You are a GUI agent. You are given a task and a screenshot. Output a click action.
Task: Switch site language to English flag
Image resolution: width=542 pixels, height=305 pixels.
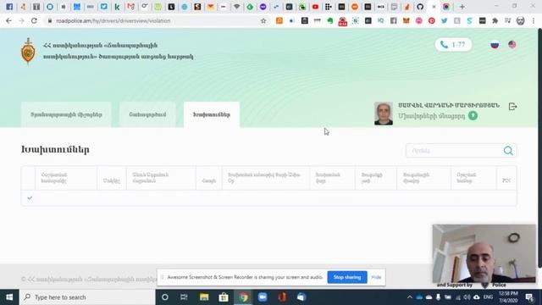(x=512, y=45)
